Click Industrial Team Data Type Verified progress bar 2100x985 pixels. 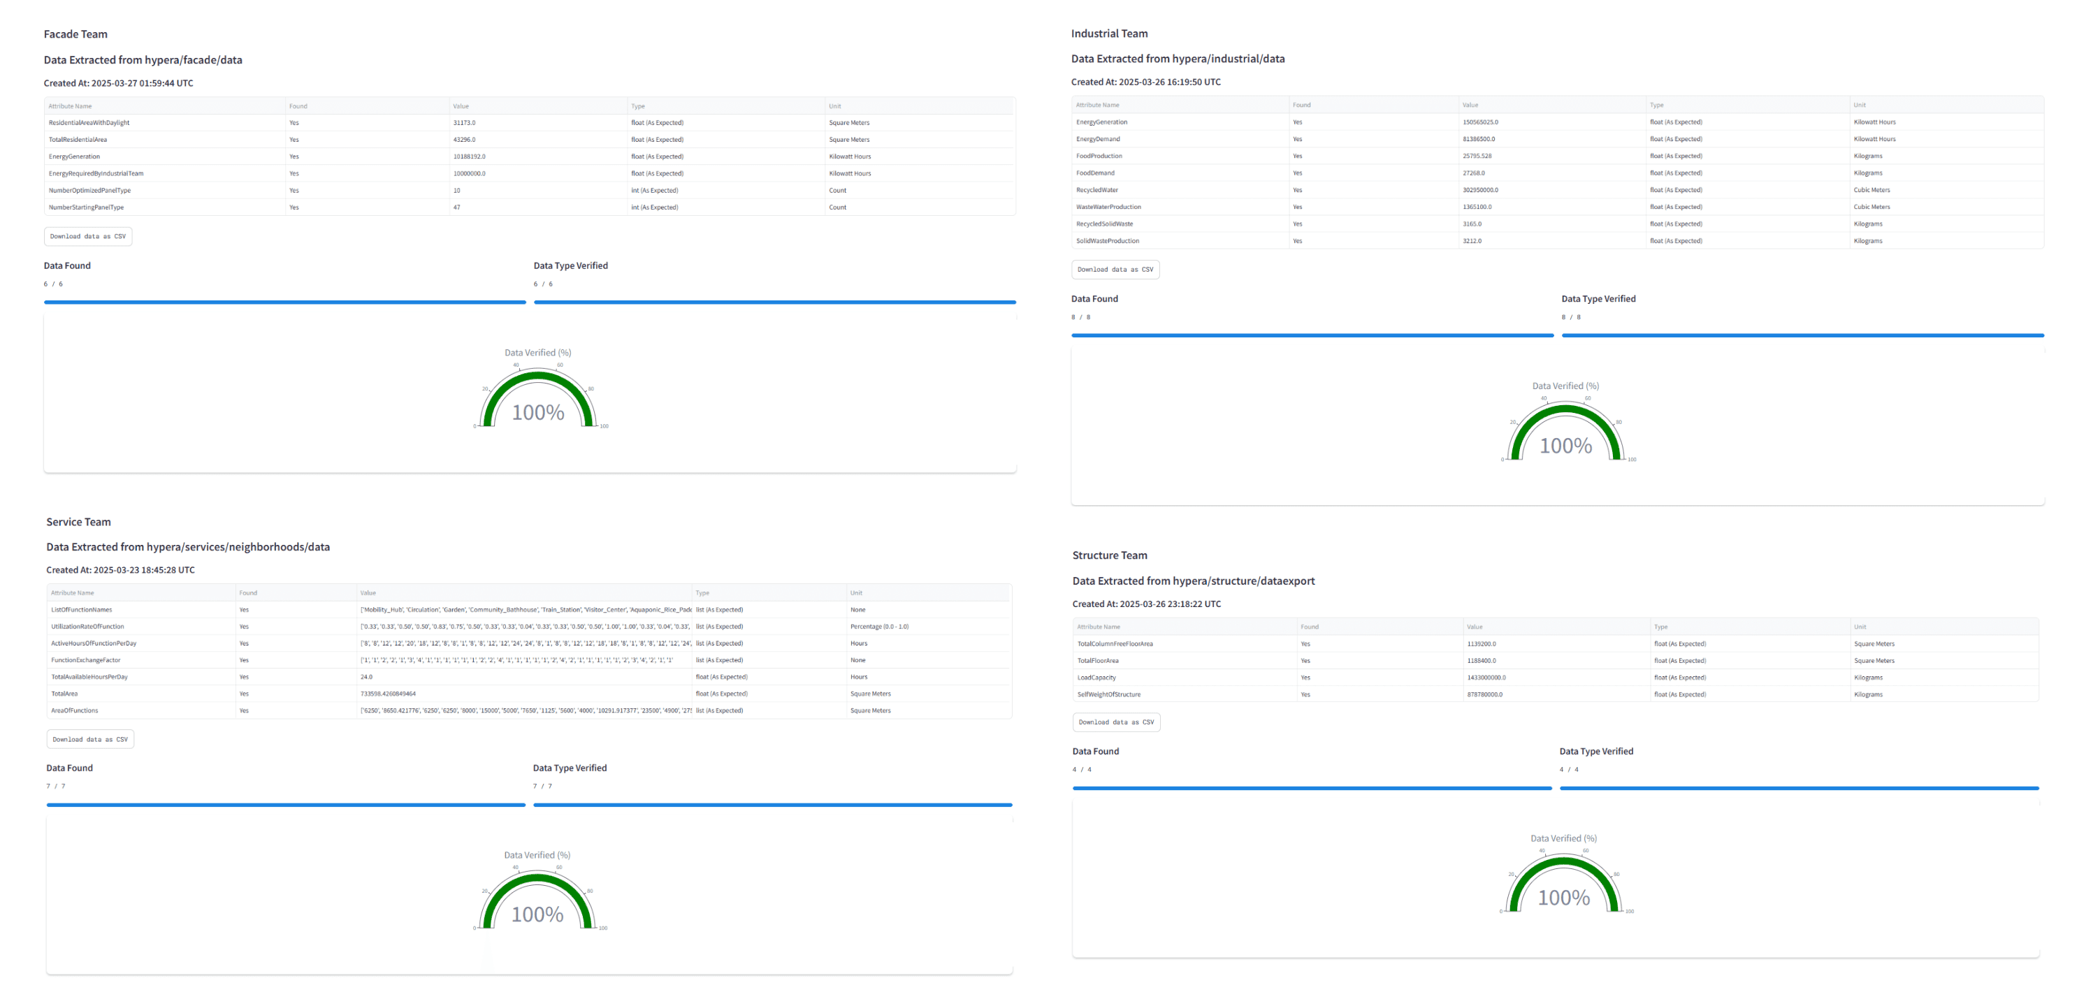[x=1802, y=335]
